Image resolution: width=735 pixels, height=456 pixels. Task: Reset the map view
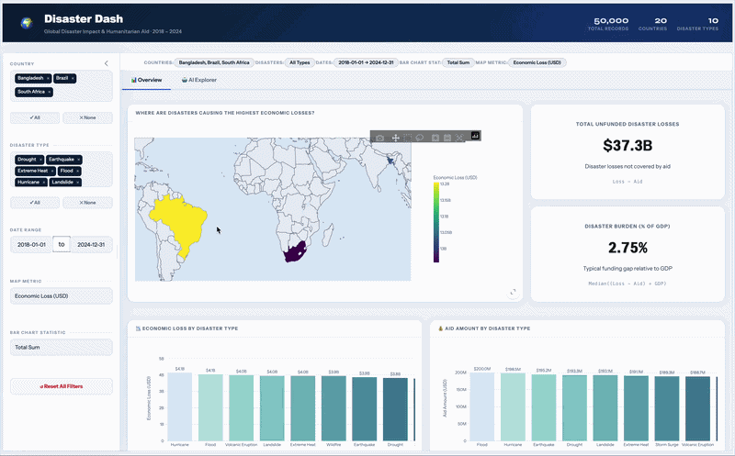coord(459,138)
